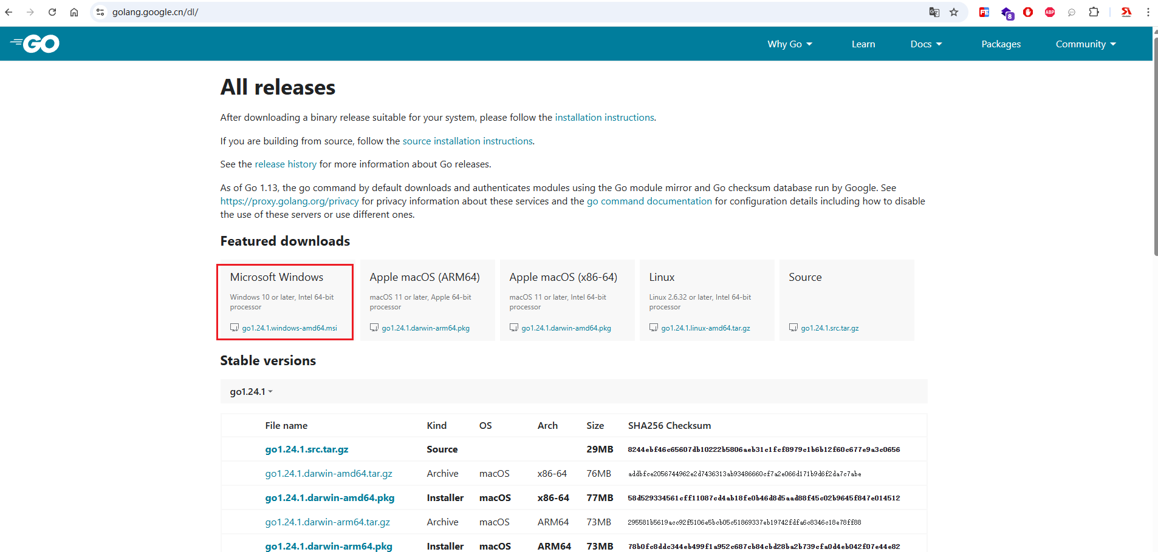Viewport: 1158px width, 552px height.
Task: Select checksum starting 8244ebf46c
Action: 764,449
